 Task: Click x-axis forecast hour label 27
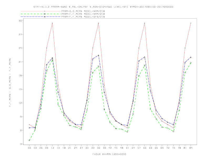81,148
